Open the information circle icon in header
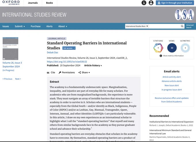The image size is (196, 142). point(144,3)
